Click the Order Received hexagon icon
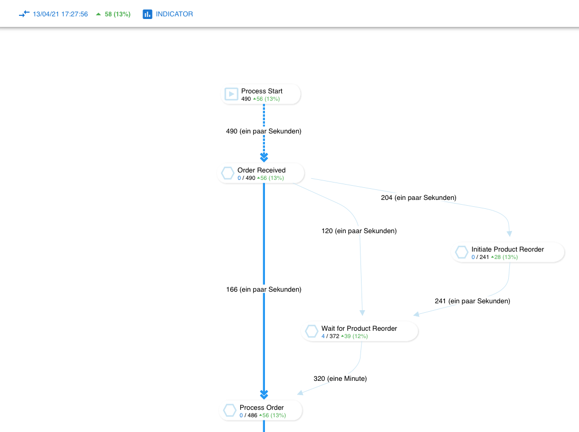Viewport: 579px width, 432px height. point(227,174)
